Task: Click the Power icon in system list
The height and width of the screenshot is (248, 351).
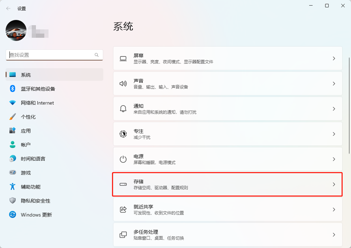Action: click(123, 159)
